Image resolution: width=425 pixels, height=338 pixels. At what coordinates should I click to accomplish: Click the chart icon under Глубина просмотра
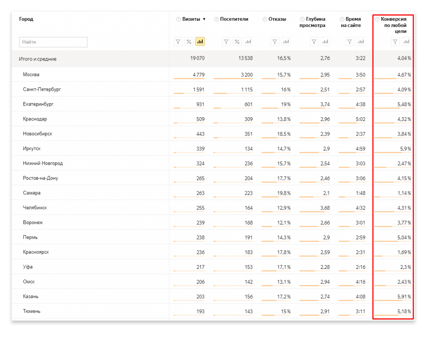(325, 42)
